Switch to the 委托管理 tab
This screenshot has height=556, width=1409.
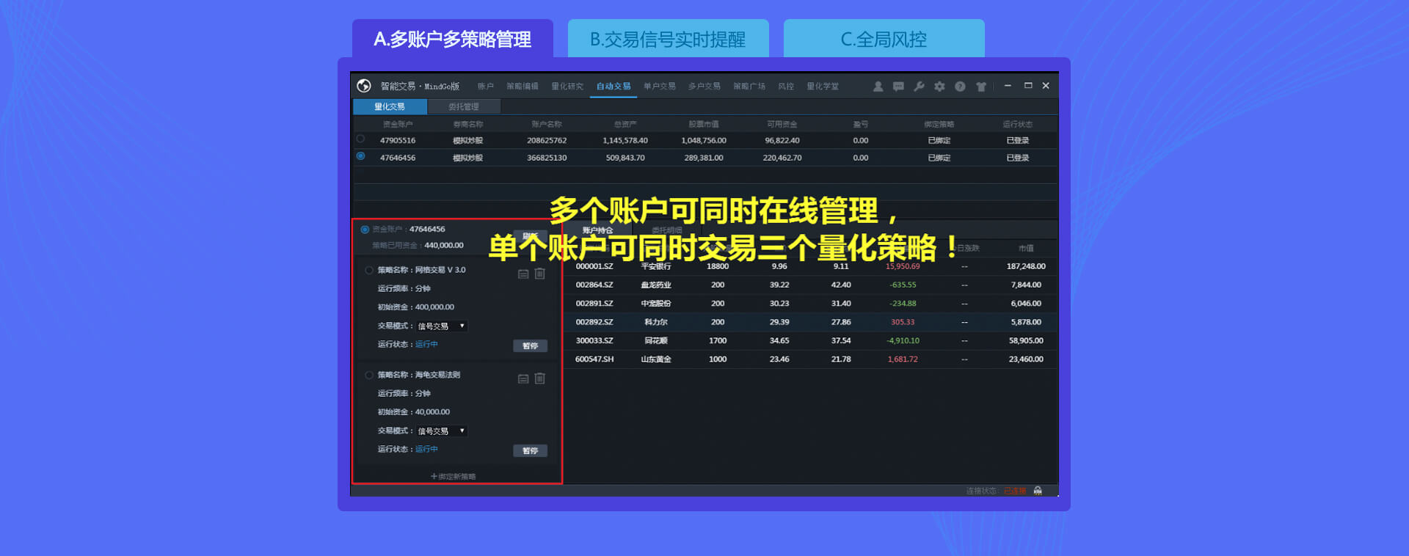464,107
